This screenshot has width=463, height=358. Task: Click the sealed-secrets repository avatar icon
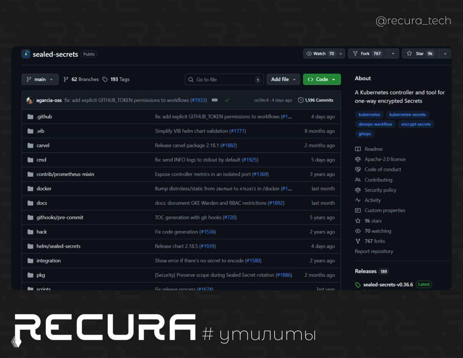(26, 54)
